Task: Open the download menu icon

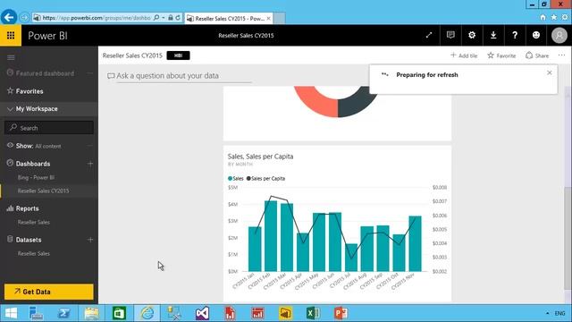Action: (493, 35)
